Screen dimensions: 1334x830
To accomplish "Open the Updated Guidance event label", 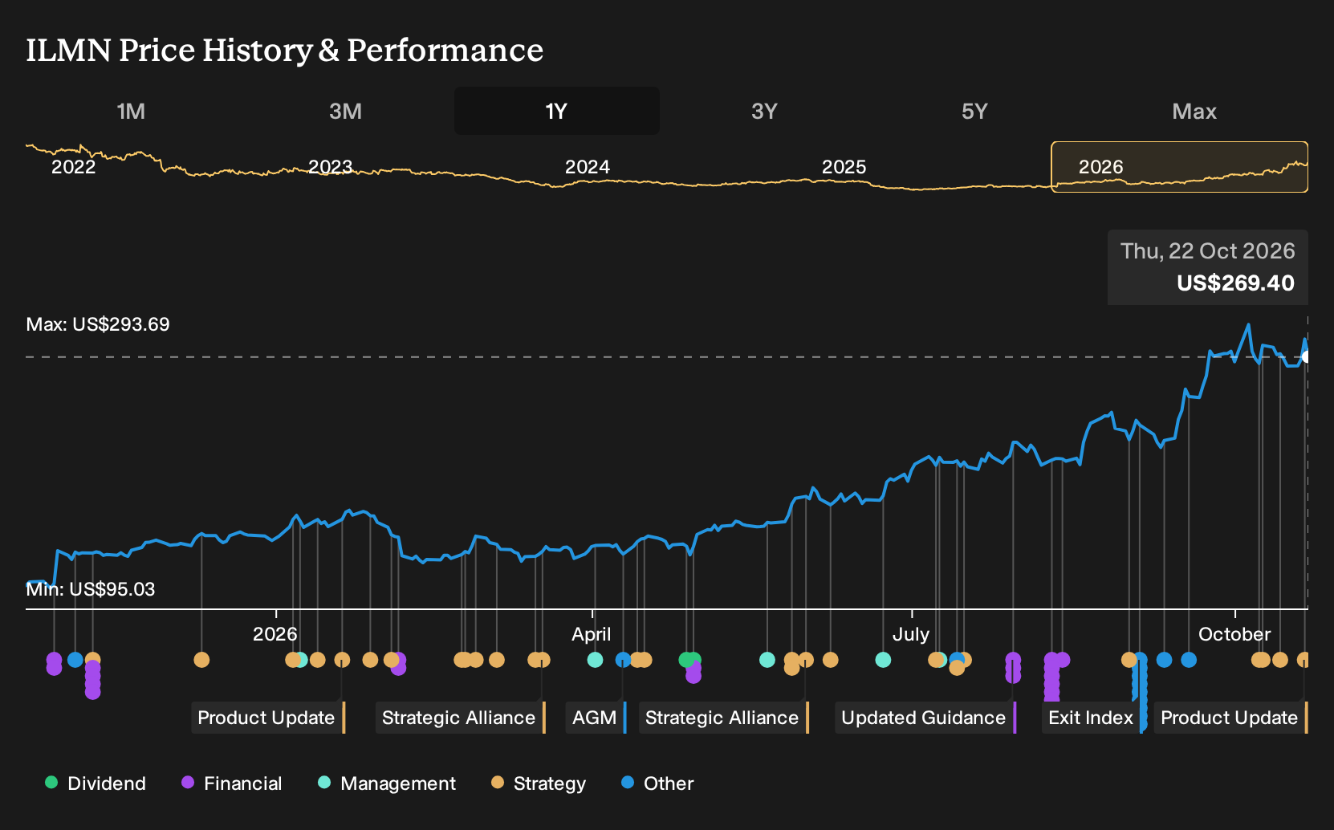I will click(x=925, y=718).
